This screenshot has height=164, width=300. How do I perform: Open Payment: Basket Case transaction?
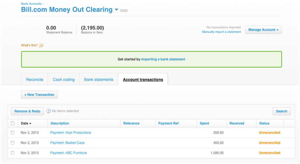[x=67, y=143]
